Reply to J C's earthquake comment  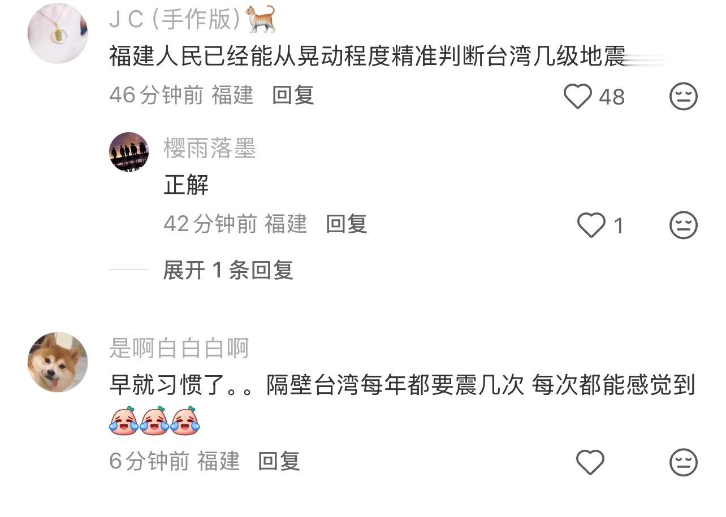click(x=293, y=95)
